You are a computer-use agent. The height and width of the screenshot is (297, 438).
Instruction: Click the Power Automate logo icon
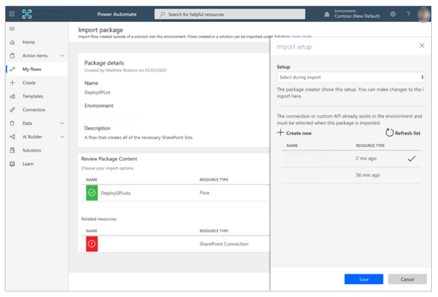(x=27, y=14)
